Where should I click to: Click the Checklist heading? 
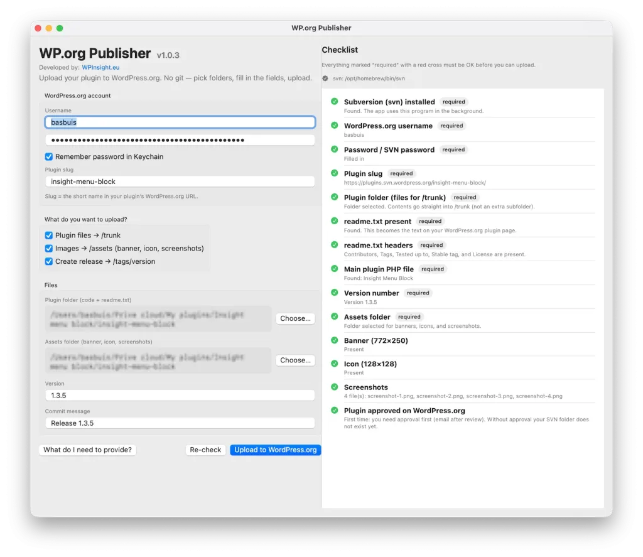click(340, 50)
